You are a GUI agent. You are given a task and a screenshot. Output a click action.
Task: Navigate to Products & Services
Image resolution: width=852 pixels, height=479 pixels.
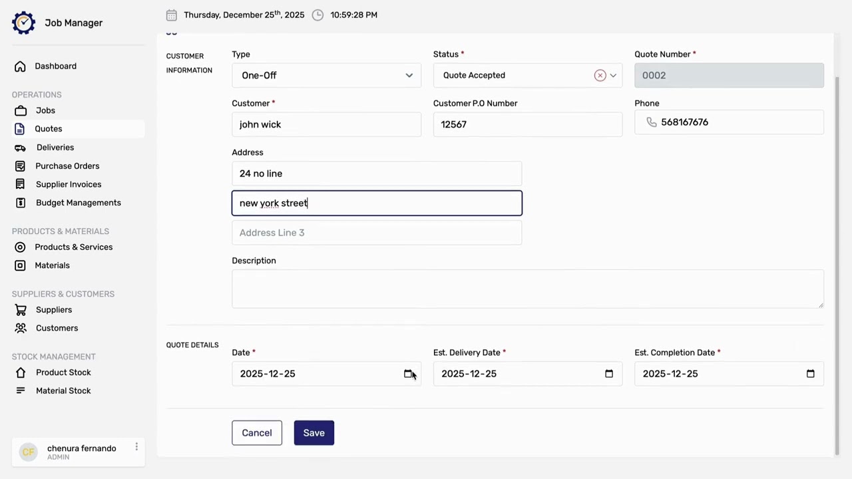[x=73, y=247]
